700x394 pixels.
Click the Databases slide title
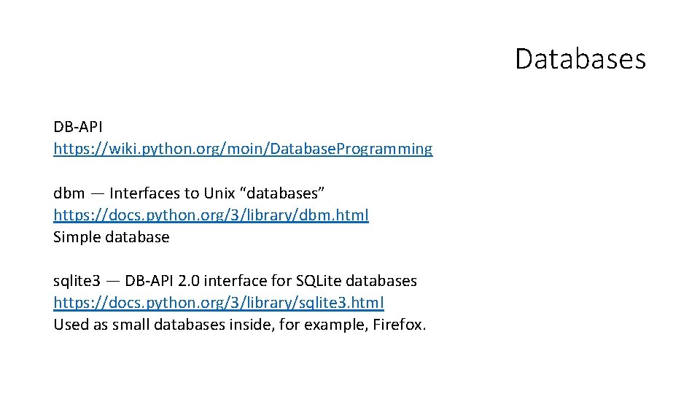click(x=580, y=59)
